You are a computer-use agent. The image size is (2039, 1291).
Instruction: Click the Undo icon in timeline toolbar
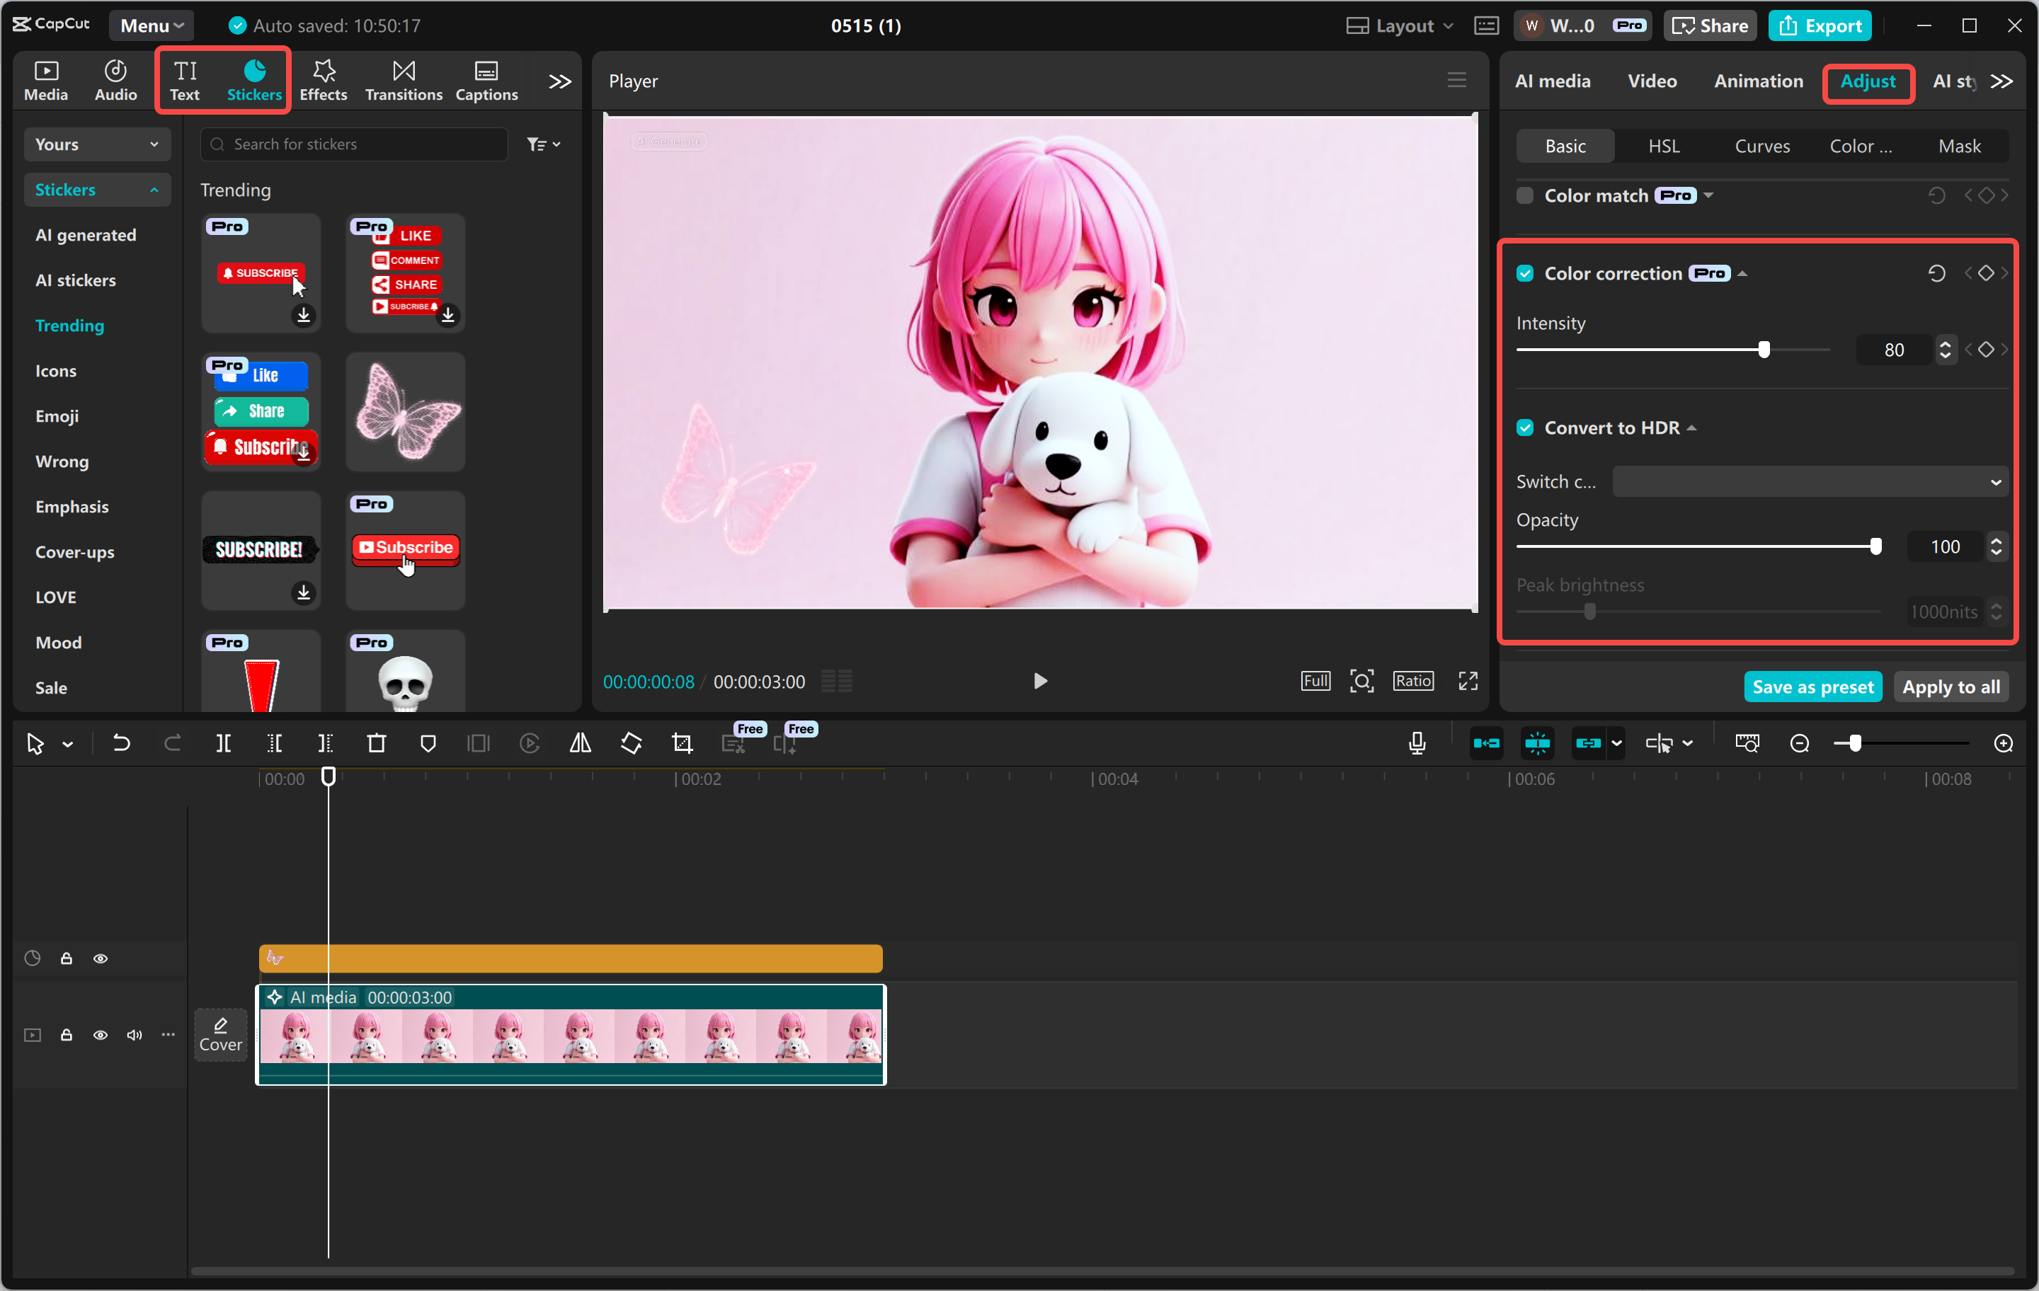pos(121,743)
